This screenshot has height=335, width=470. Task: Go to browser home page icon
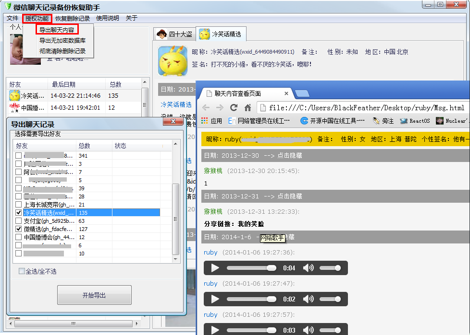(248, 108)
